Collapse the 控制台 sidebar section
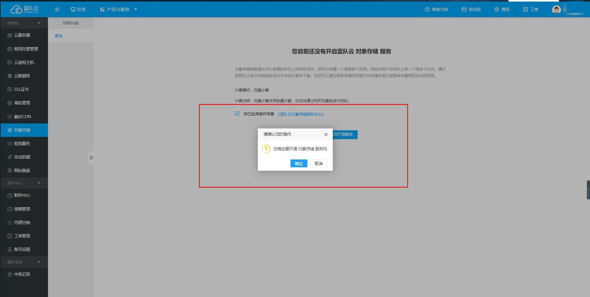 click(x=39, y=23)
